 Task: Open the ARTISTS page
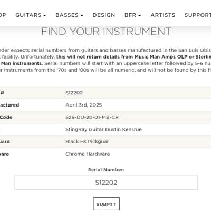(x=163, y=15)
